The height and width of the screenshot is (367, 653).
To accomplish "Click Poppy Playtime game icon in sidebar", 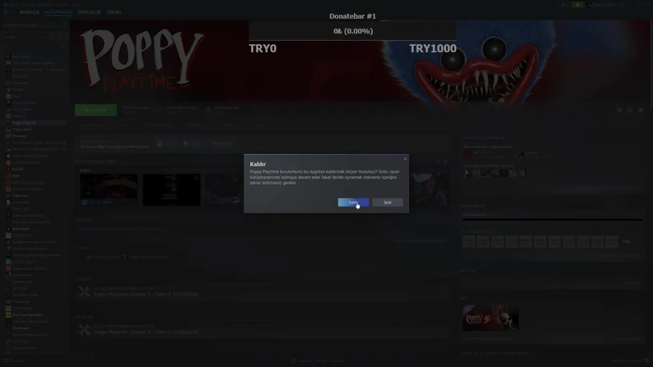I will coord(8,123).
